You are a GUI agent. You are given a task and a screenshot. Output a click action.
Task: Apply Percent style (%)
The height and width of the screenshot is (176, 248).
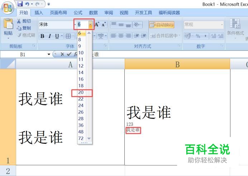click(x=198, y=36)
